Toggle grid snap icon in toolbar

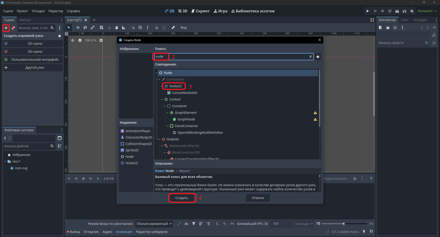[x=140, y=27]
